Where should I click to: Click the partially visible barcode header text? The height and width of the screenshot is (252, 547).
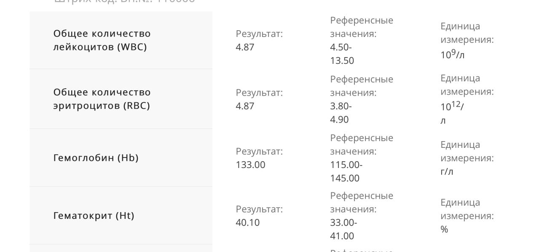click(125, 1)
